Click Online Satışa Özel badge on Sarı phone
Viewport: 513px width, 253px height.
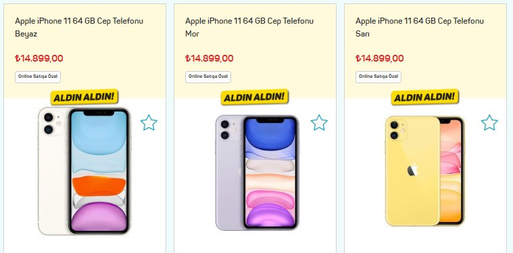click(x=378, y=77)
